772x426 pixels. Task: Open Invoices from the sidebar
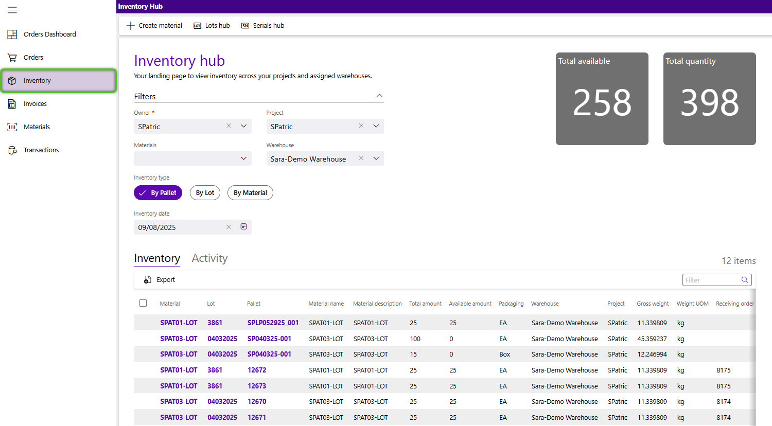(x=34, y=104)
